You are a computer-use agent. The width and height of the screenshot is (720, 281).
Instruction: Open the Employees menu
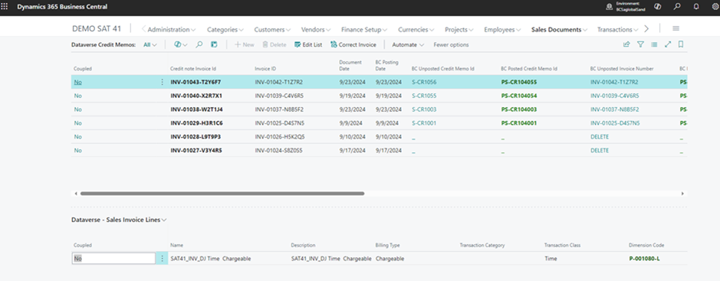tap(502, 29)
